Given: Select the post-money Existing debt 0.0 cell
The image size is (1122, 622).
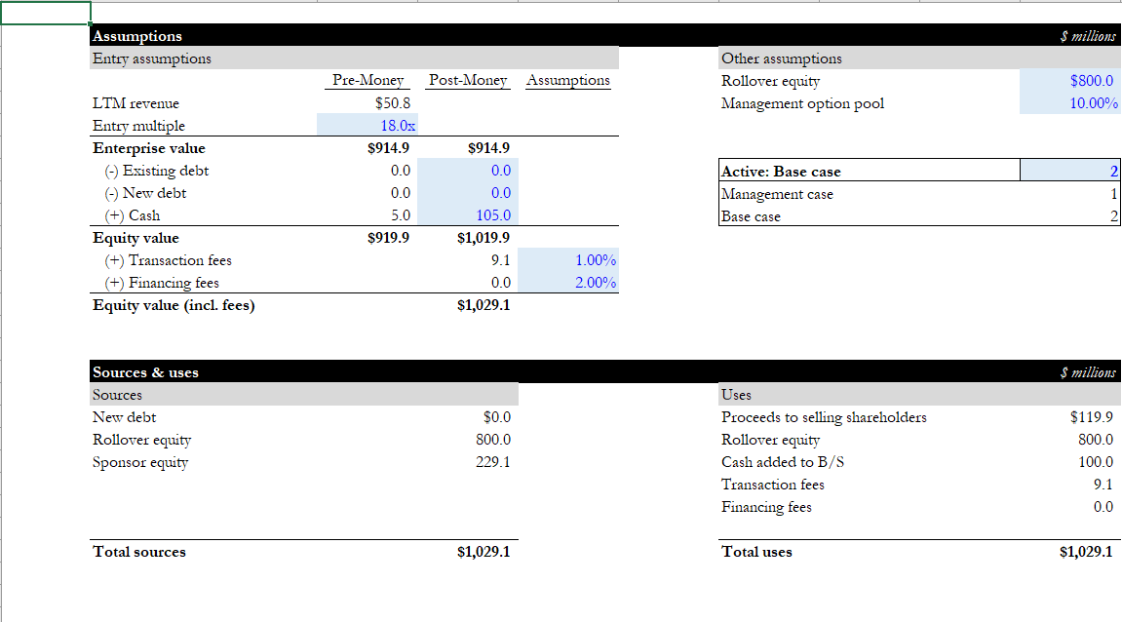Looking at the screenshot, I should tap(467, 171).
